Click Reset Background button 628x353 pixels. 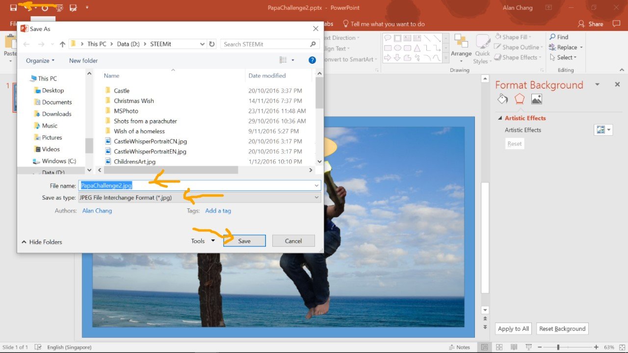coord(562,328)
